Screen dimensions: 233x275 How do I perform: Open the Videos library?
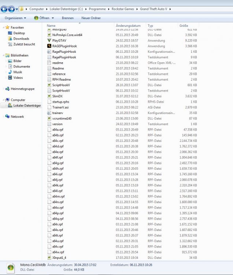click(18, 77)
